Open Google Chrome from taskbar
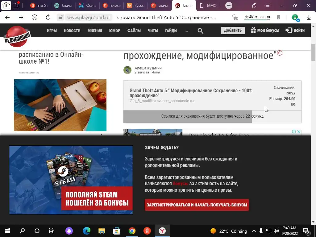This screenshot has width=316, height=237. pyautogui.click(x=132, y=231)
